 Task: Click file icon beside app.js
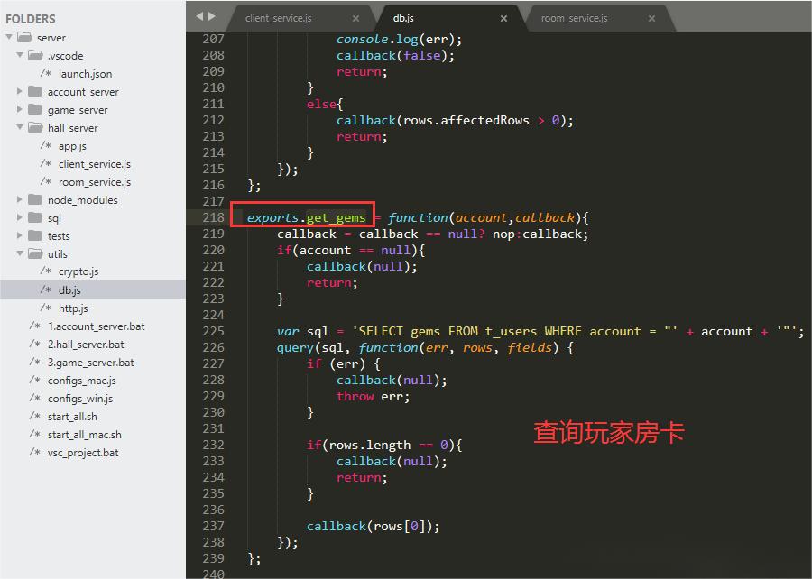coord(46,145)
